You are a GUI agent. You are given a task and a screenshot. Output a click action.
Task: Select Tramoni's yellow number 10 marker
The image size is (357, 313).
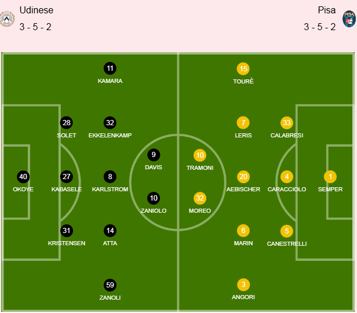pyautogui.click(x=200, y=155)
